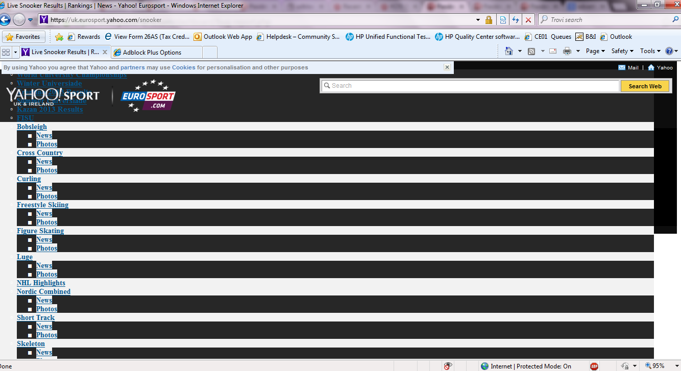
Task: Stop loading with the red X icon
Action: pos(528,20)
